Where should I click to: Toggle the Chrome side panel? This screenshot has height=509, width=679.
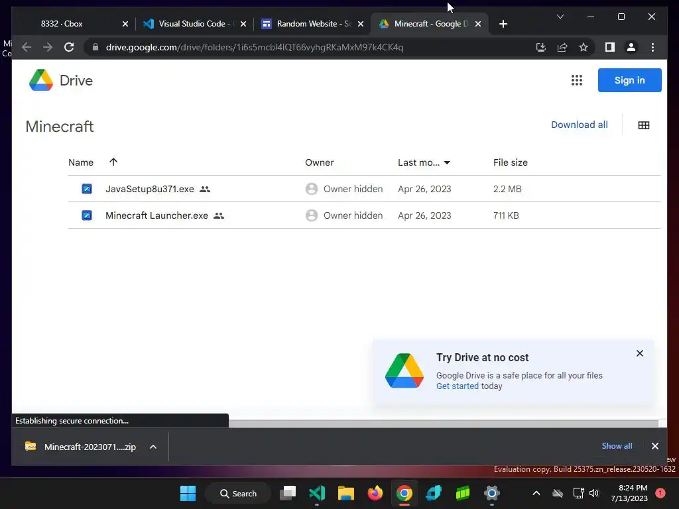pyautogui.click(x=610, y=47)
